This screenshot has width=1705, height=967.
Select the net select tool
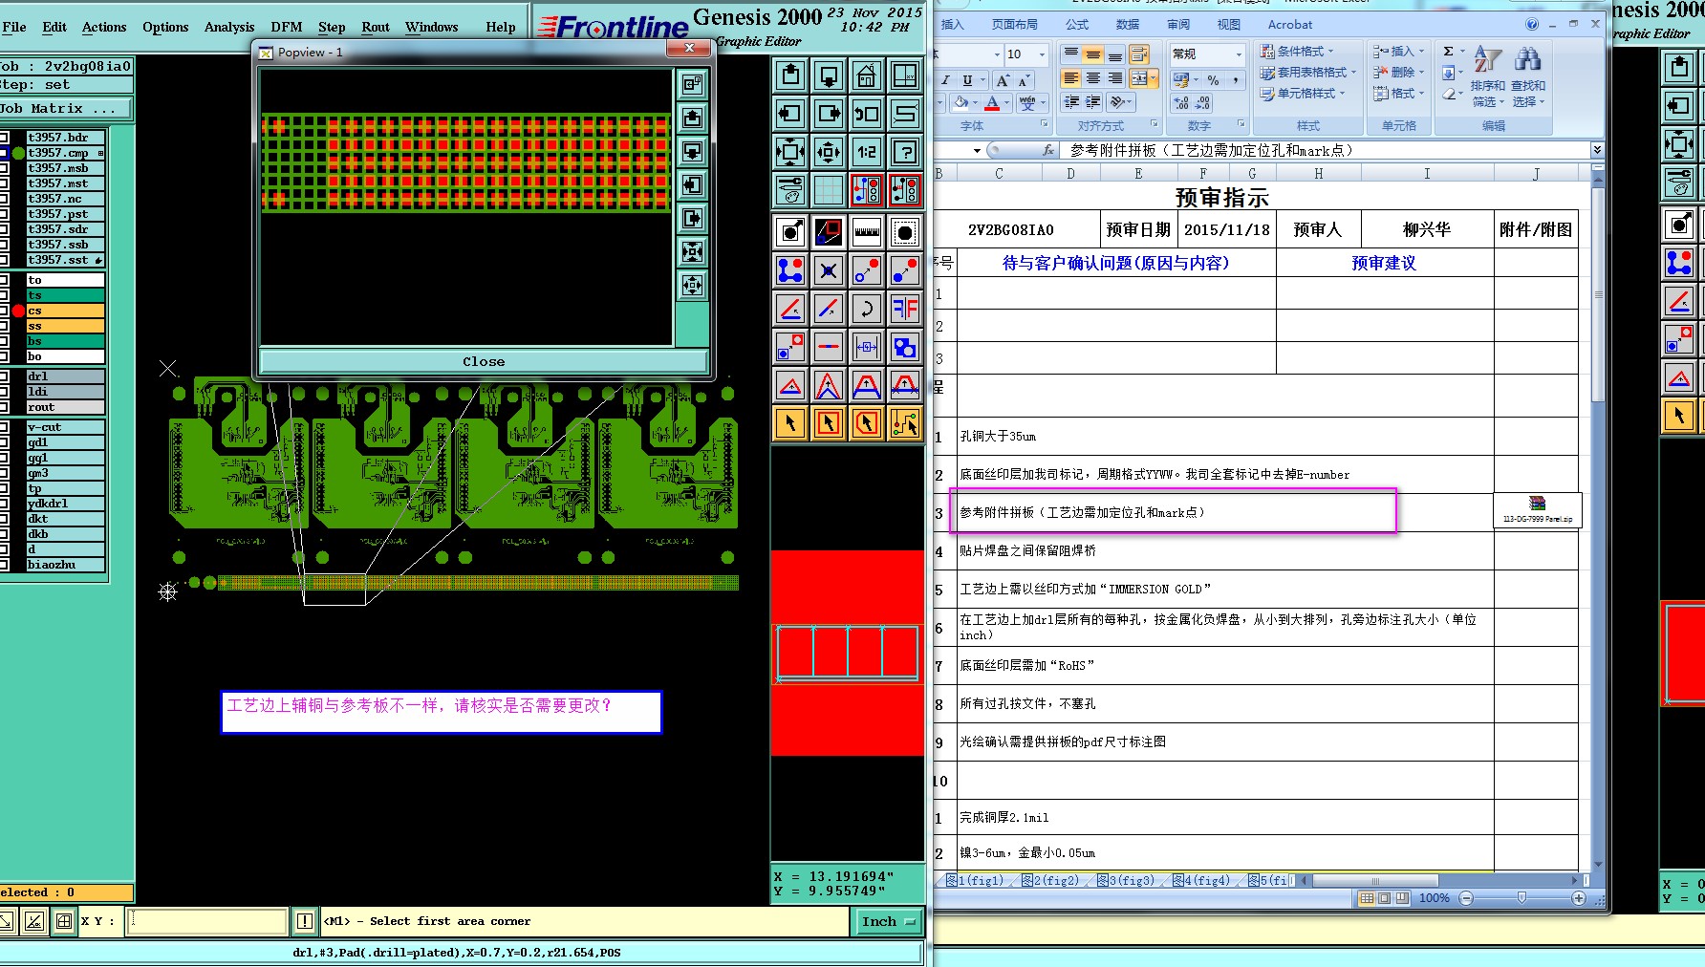[x=905, y=422]
